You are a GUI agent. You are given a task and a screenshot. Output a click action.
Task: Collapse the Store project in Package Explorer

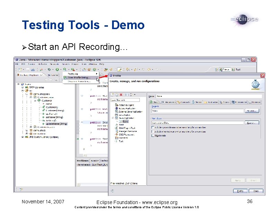18,84
